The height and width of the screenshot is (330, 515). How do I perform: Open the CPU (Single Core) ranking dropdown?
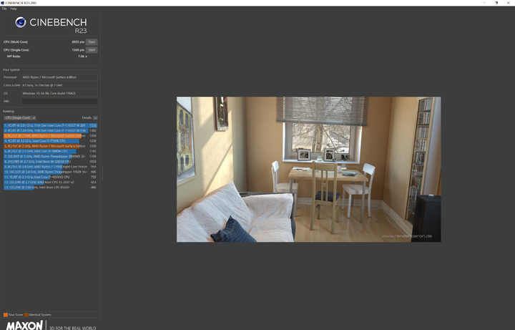coord(20,117)
